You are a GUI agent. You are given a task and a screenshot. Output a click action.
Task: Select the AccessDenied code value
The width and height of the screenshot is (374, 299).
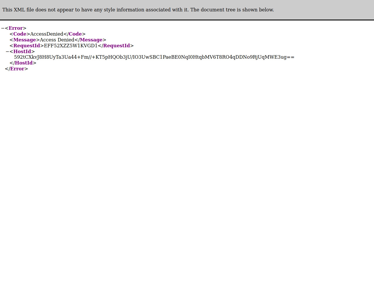coord(47,34)
